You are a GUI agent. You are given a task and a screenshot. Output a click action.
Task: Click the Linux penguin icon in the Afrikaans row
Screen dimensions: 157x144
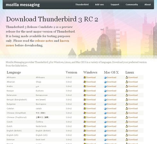coord(127,77)
